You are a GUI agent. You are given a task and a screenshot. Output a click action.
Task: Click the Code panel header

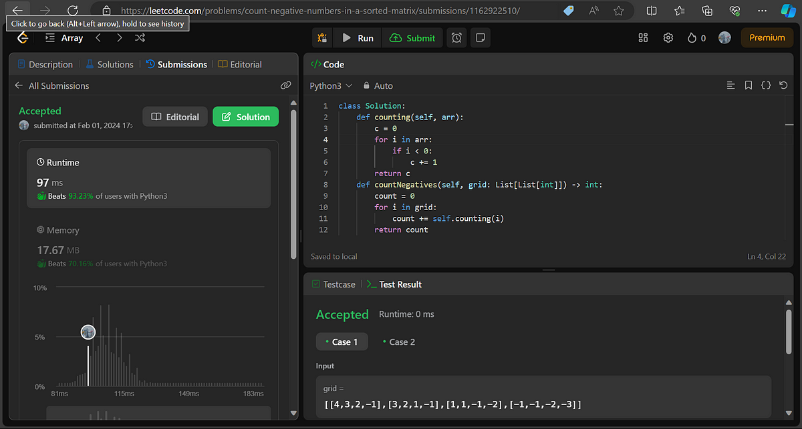click(x=327, y=64)
